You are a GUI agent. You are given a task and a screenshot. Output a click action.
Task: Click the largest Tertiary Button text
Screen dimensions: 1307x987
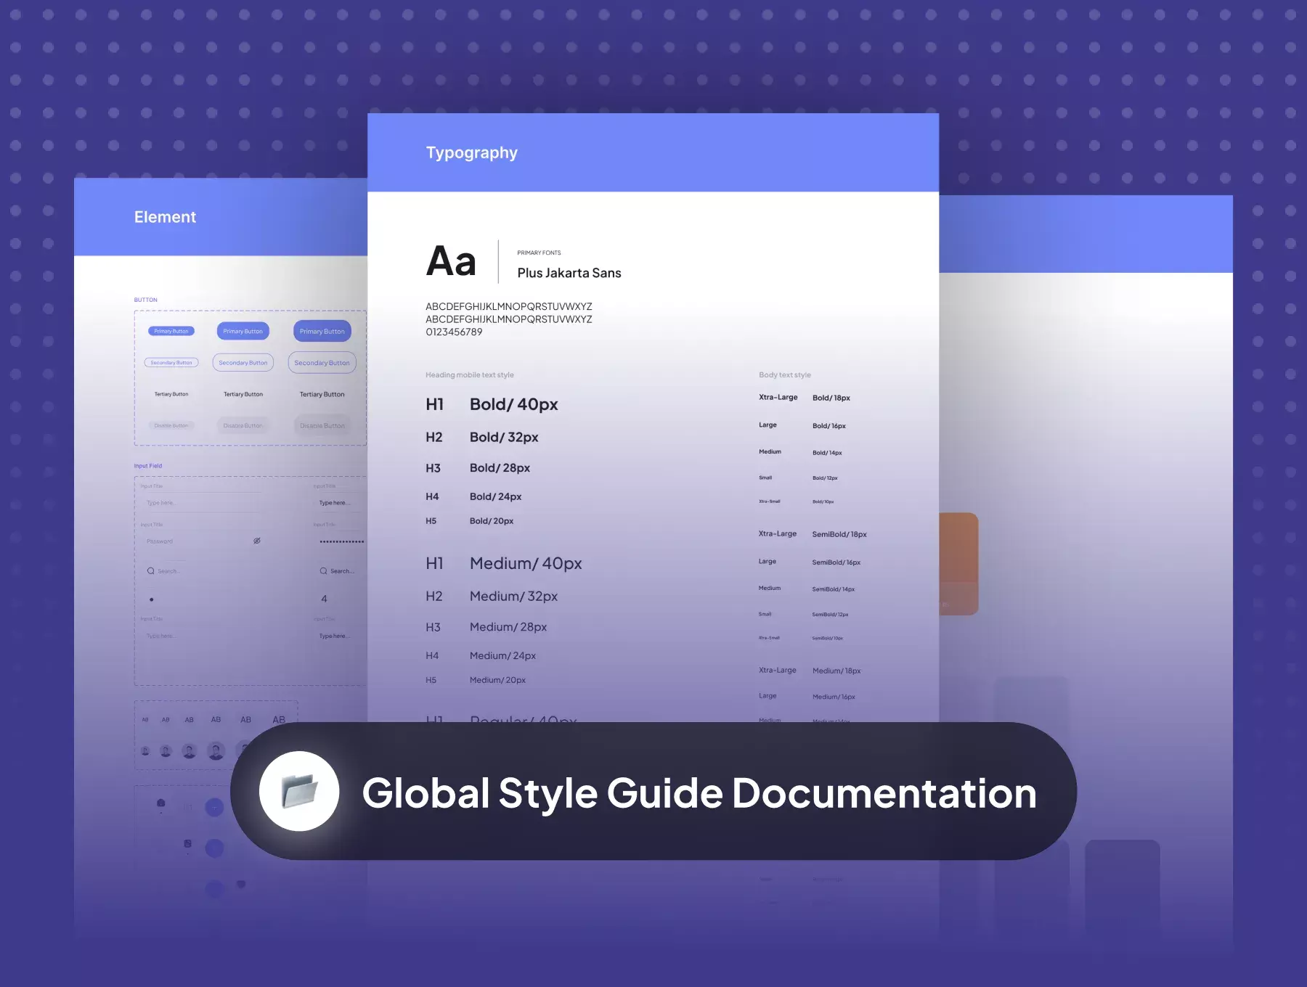pyautogui.click(x=322, y=394)
